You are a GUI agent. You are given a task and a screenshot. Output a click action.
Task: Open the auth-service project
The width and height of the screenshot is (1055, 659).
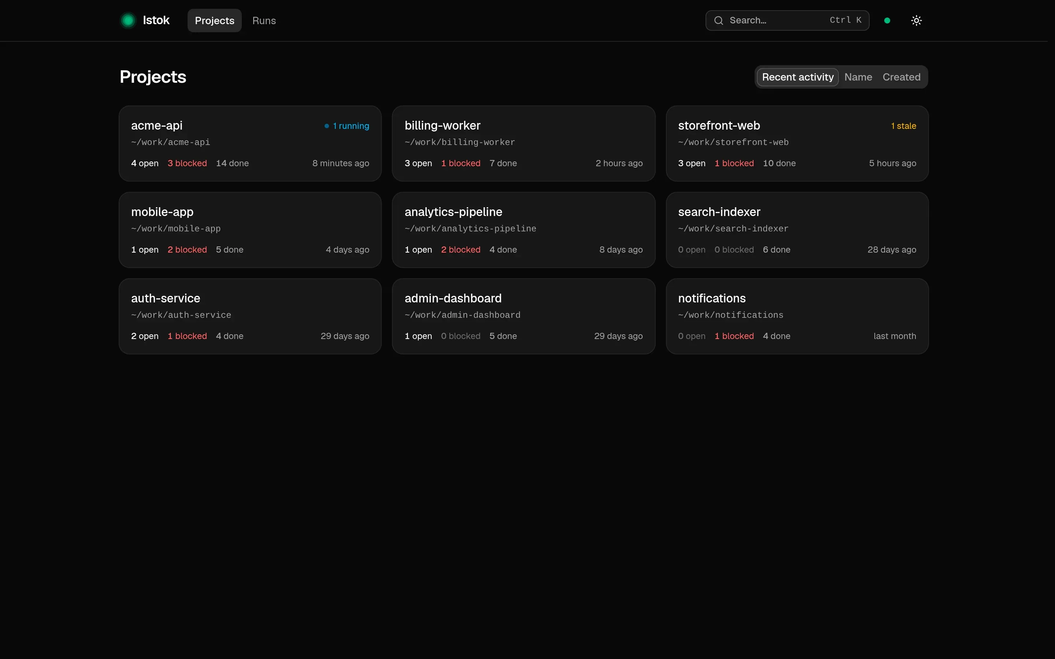250,316
